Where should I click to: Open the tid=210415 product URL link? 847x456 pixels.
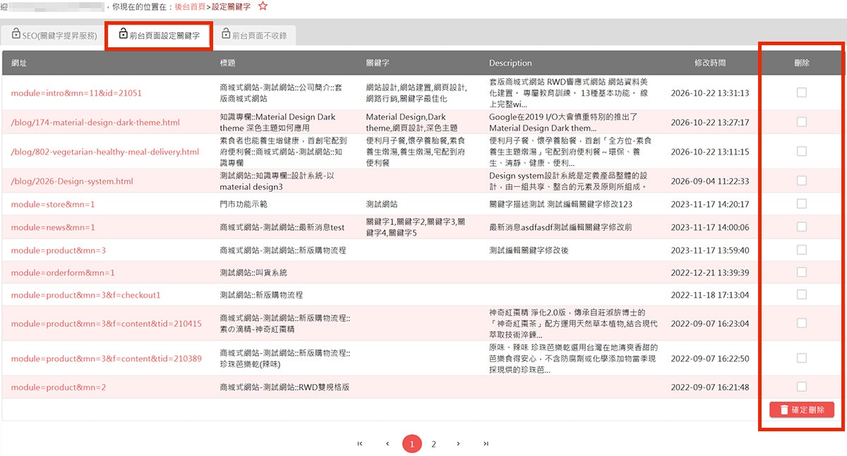point(107,324)
